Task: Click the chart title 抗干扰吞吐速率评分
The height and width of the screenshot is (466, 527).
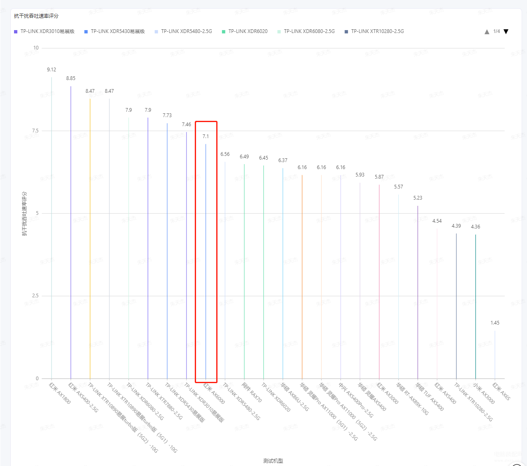Action: coord(36,16)
